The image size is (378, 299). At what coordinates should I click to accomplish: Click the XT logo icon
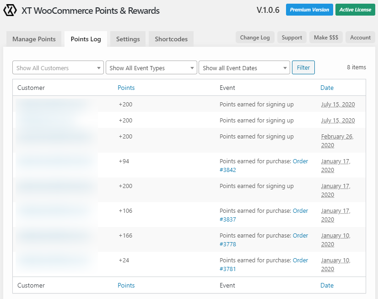click(10, 11)
